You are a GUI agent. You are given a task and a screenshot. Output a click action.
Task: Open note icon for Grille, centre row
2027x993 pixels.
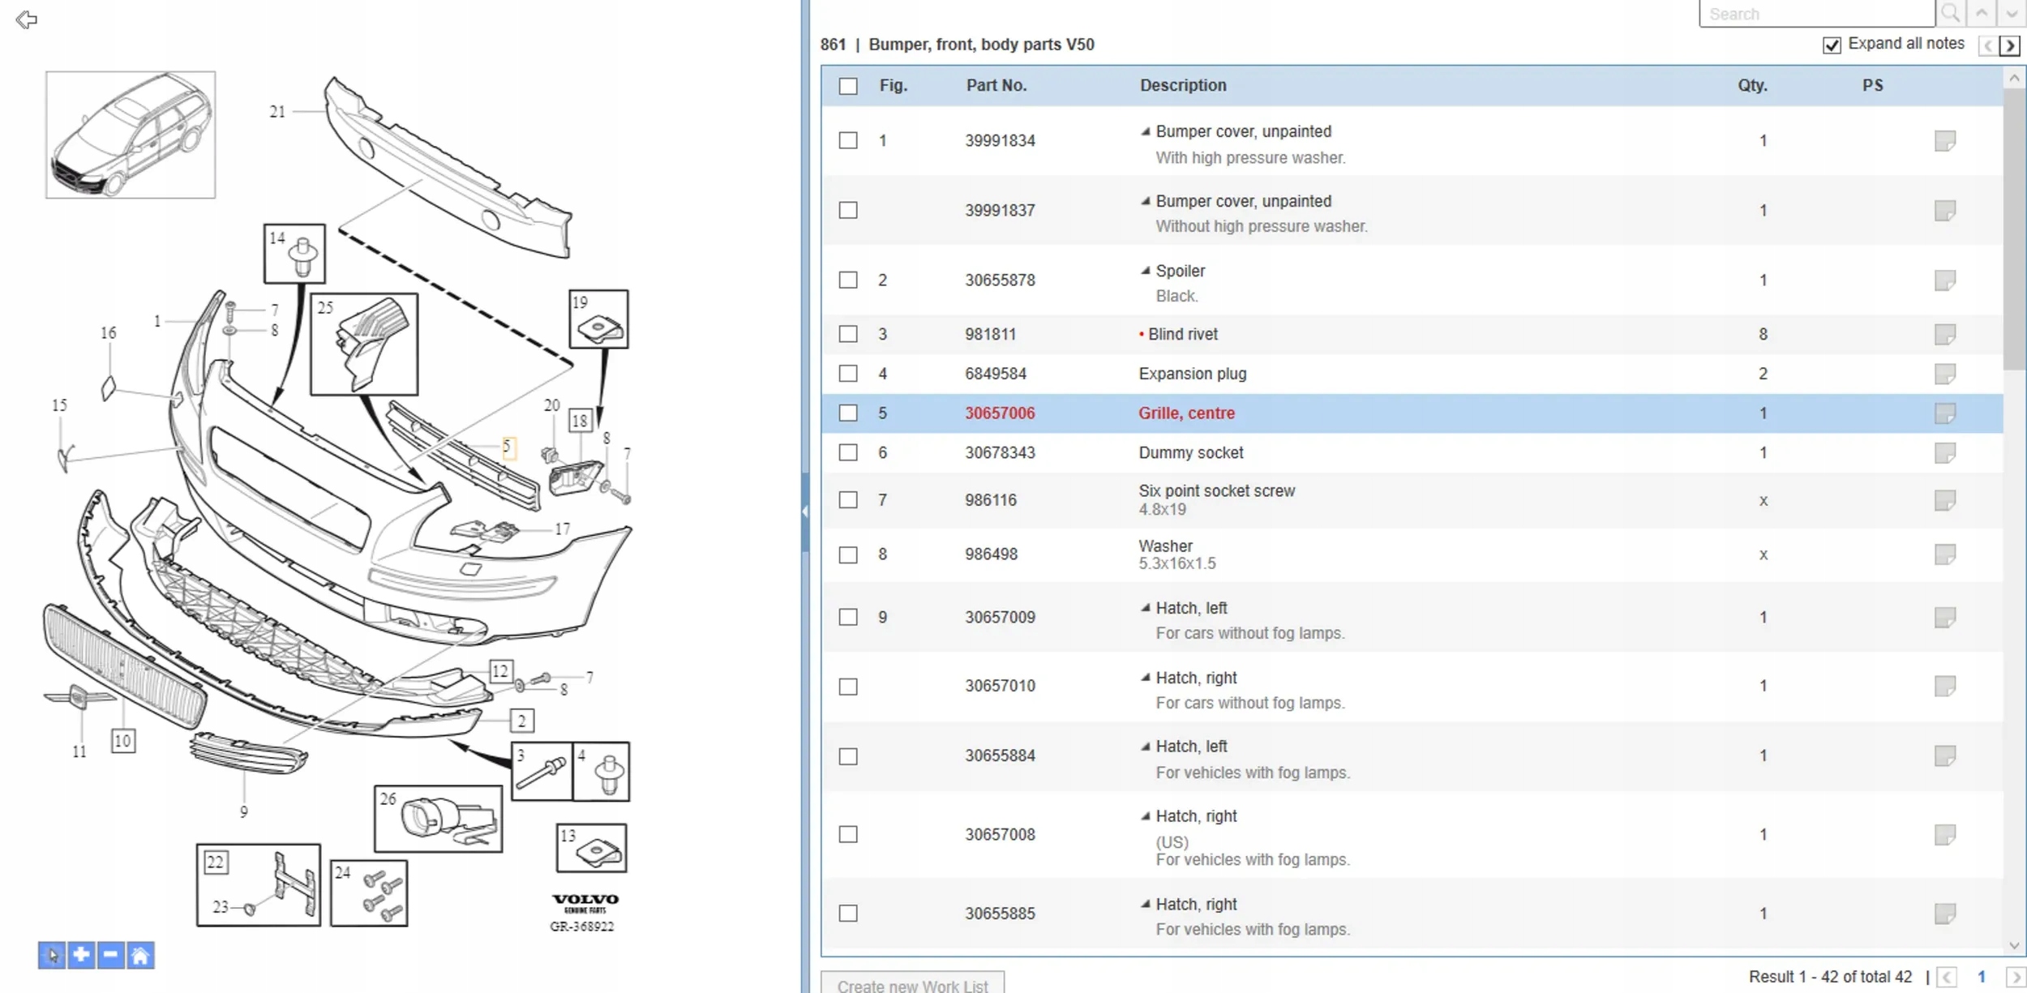pyautogui.click(x=1944, y=413)
